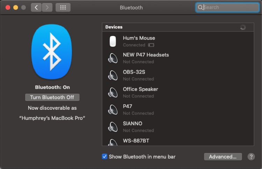Show all preferences grid icon
Screen dimensions: 262x169
point(63,8)
